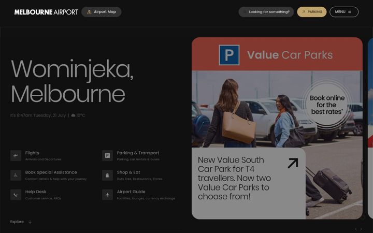Click the Help Desk phone icon
The image size is (373, 233).
click(x=16, y=195)
